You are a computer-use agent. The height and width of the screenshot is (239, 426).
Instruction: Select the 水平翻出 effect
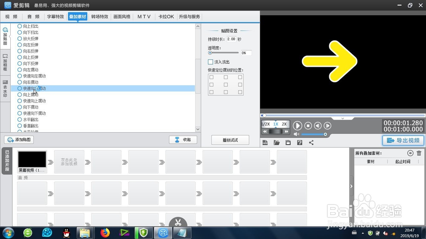click(28, 119)
